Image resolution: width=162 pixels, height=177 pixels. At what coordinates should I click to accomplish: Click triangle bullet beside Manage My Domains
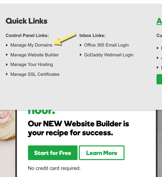[7, 45]
